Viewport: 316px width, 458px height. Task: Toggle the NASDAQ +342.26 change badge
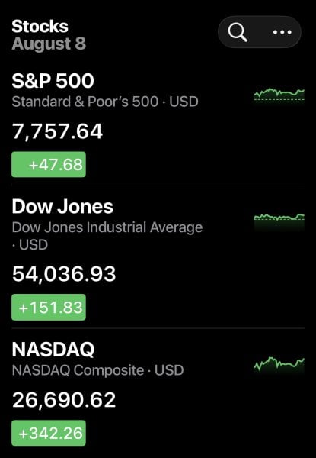(x=49, y=433)
